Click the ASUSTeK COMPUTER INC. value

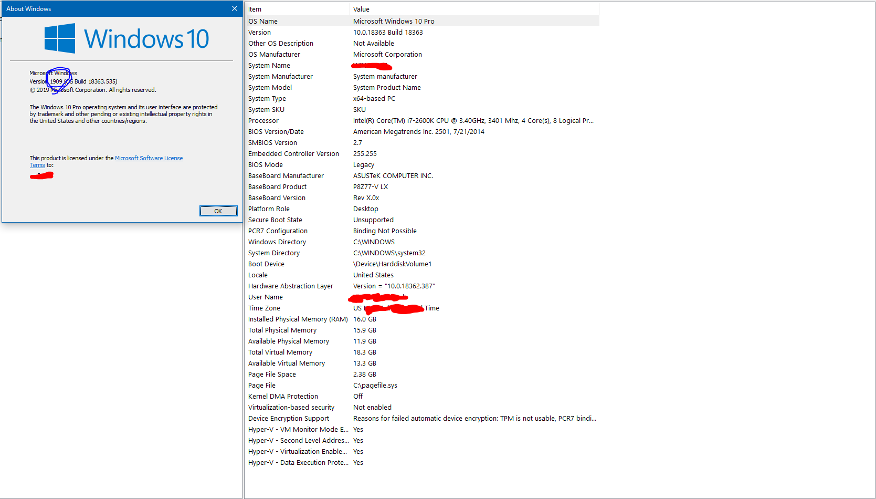[393, 175]
